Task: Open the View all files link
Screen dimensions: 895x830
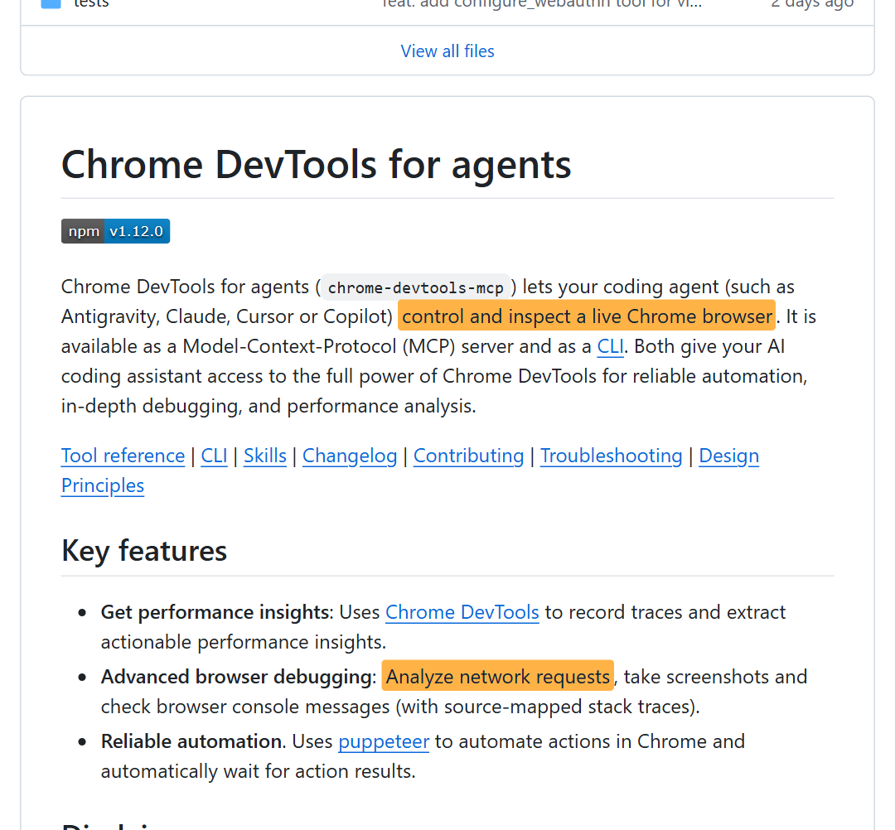Action: (447, 51)
